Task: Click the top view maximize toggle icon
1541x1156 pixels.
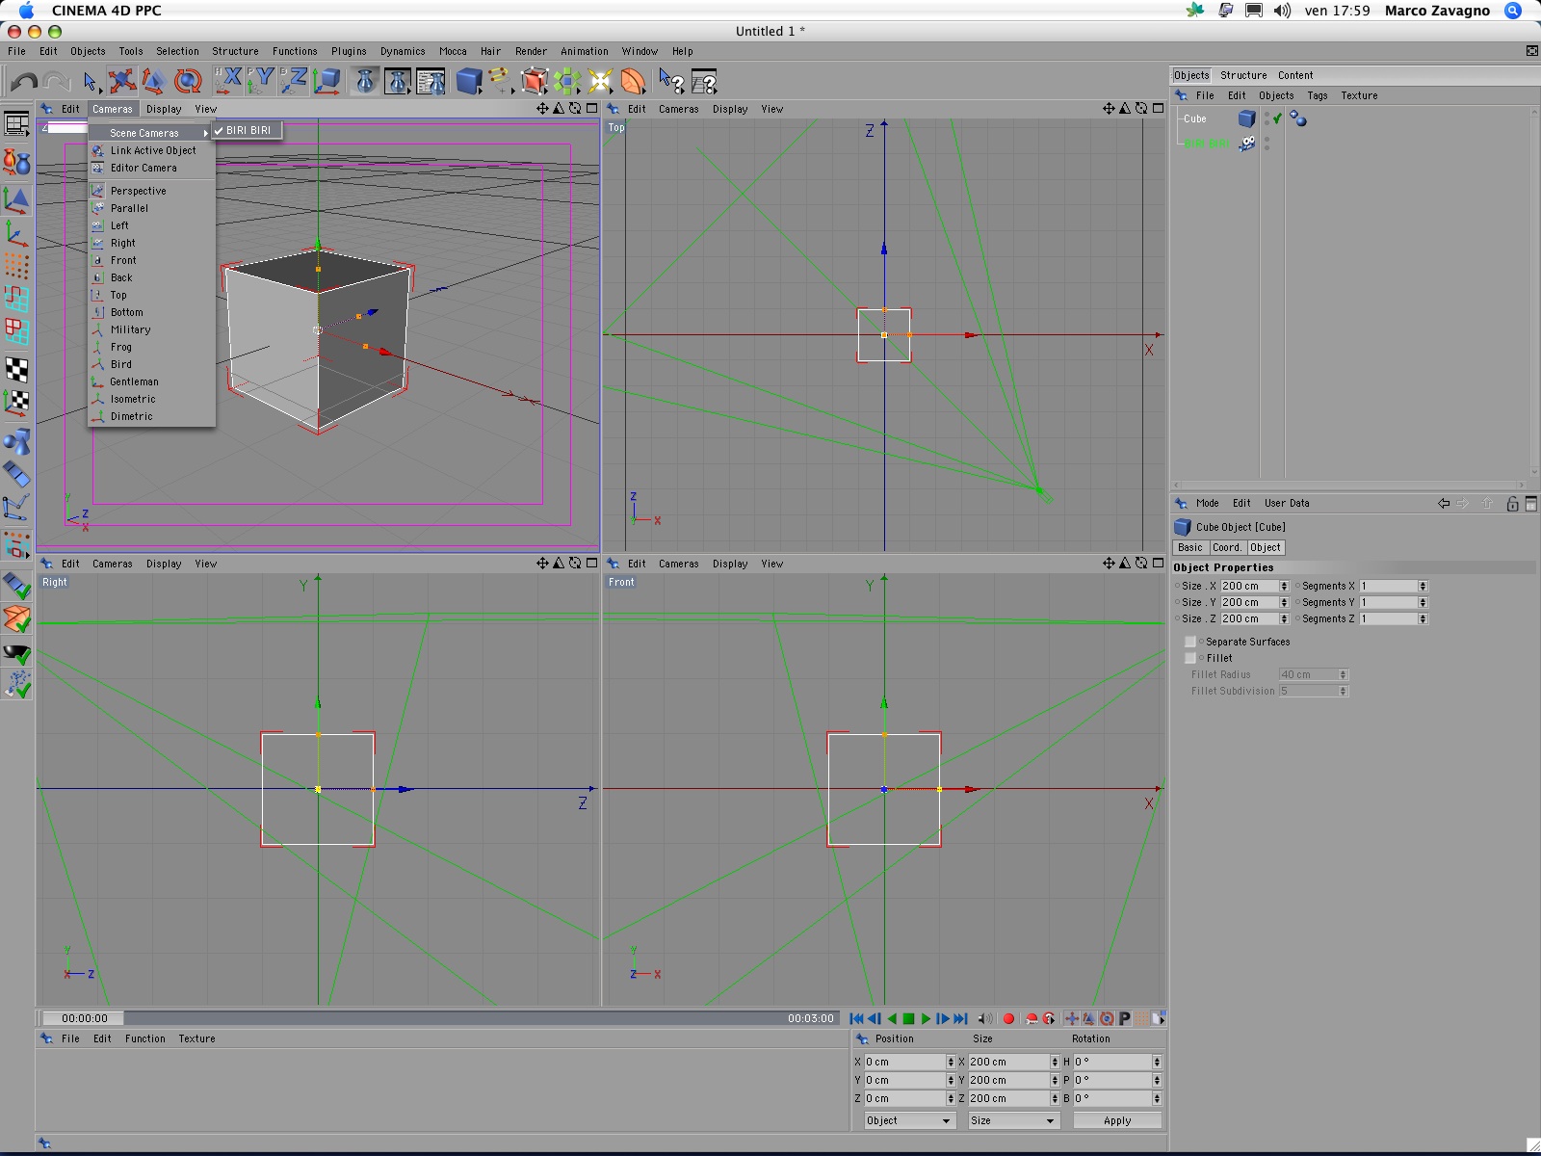Action: click(1159, 109)
